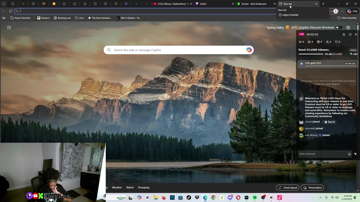The image size is (360, 202).
Task: Open the Shopping feed tab
Action: [x=144, y=188]
